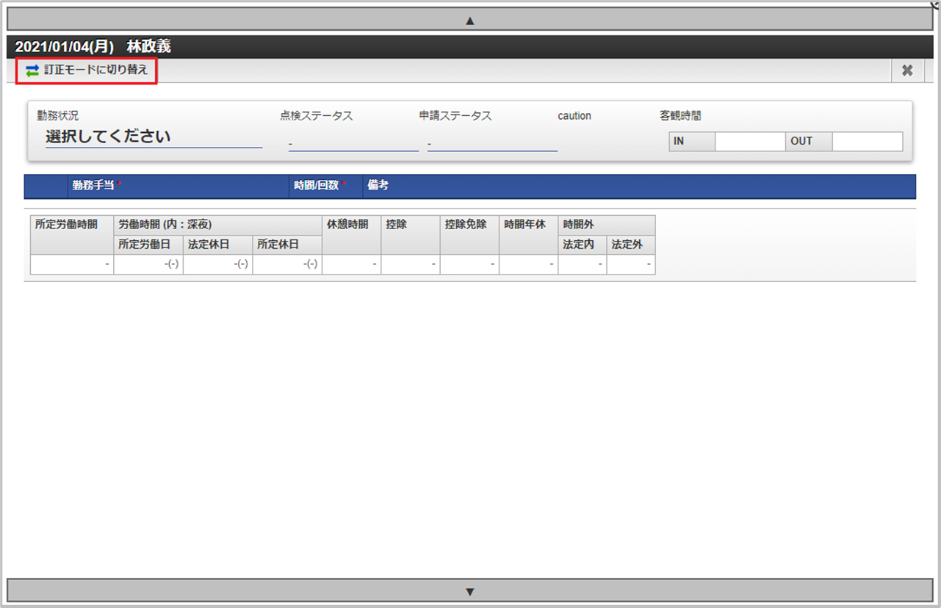This screenshot has width=941, height=608.
Task: Click inside the IN time input field
Action: click(750, 141)
